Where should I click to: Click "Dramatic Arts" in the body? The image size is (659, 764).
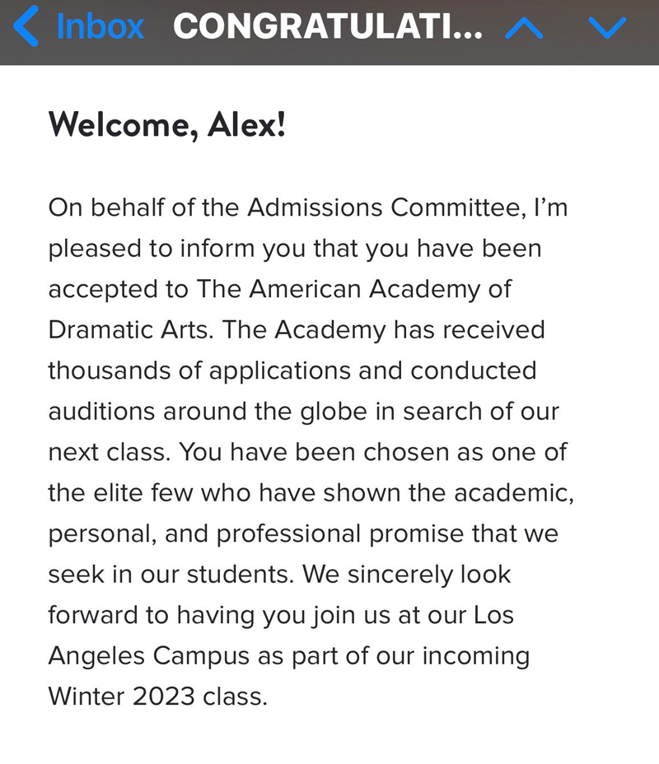tap(130, 330)
